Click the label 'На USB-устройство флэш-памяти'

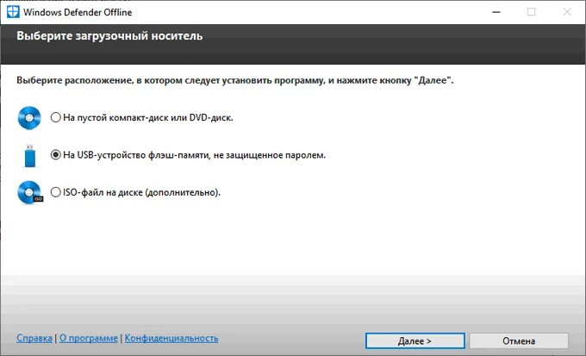pyautogui.click(x=135, y=155)
